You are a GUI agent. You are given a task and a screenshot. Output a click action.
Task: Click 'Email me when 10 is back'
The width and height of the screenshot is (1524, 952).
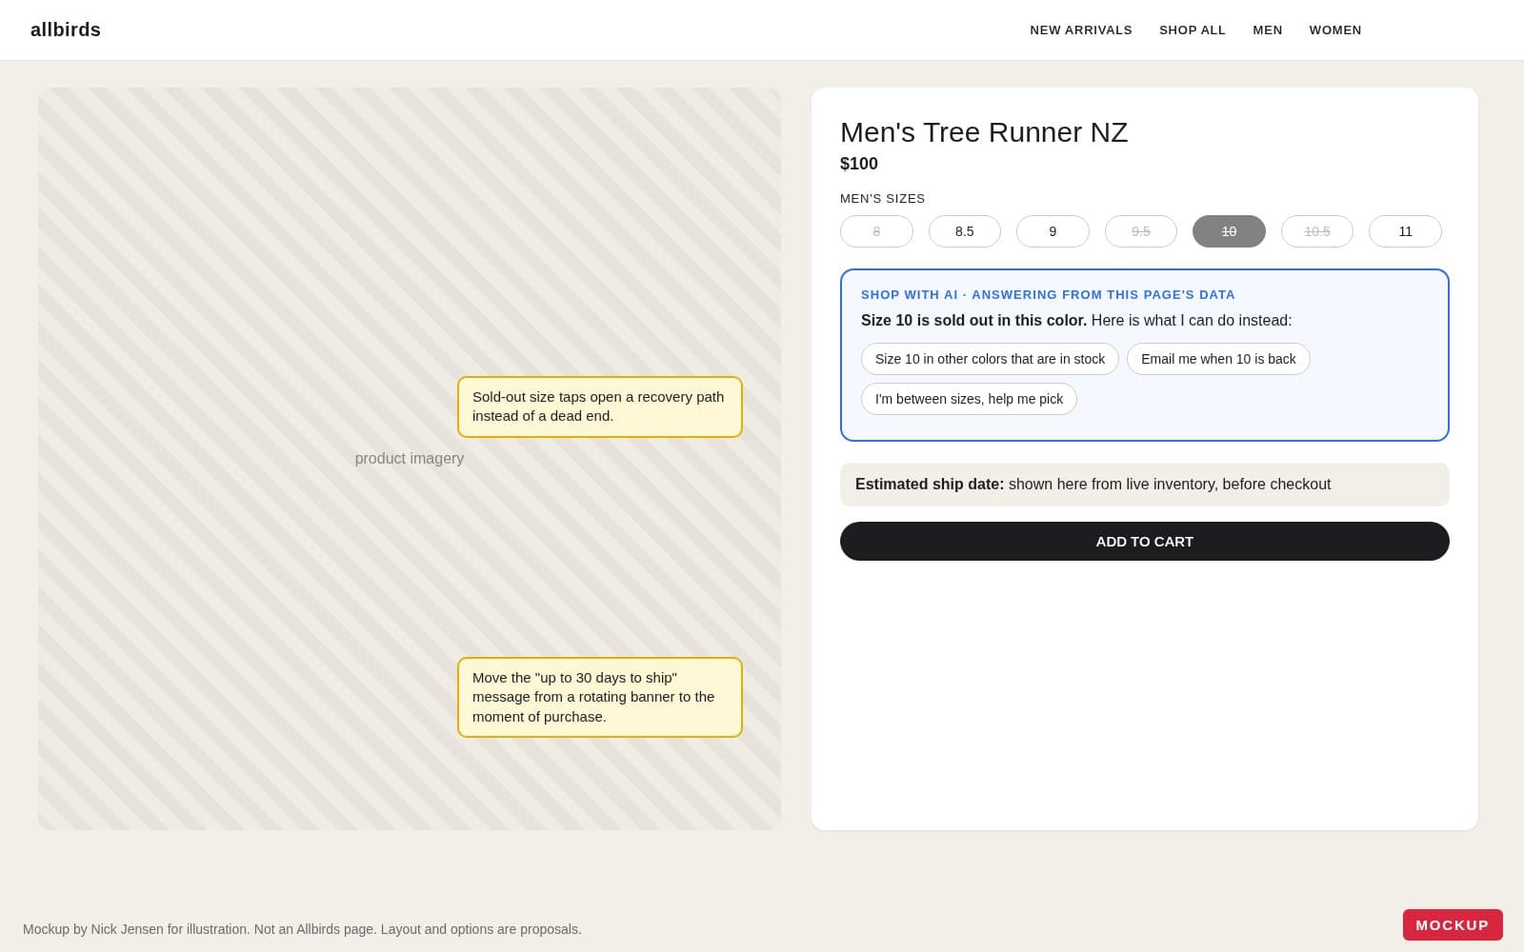1218,359
